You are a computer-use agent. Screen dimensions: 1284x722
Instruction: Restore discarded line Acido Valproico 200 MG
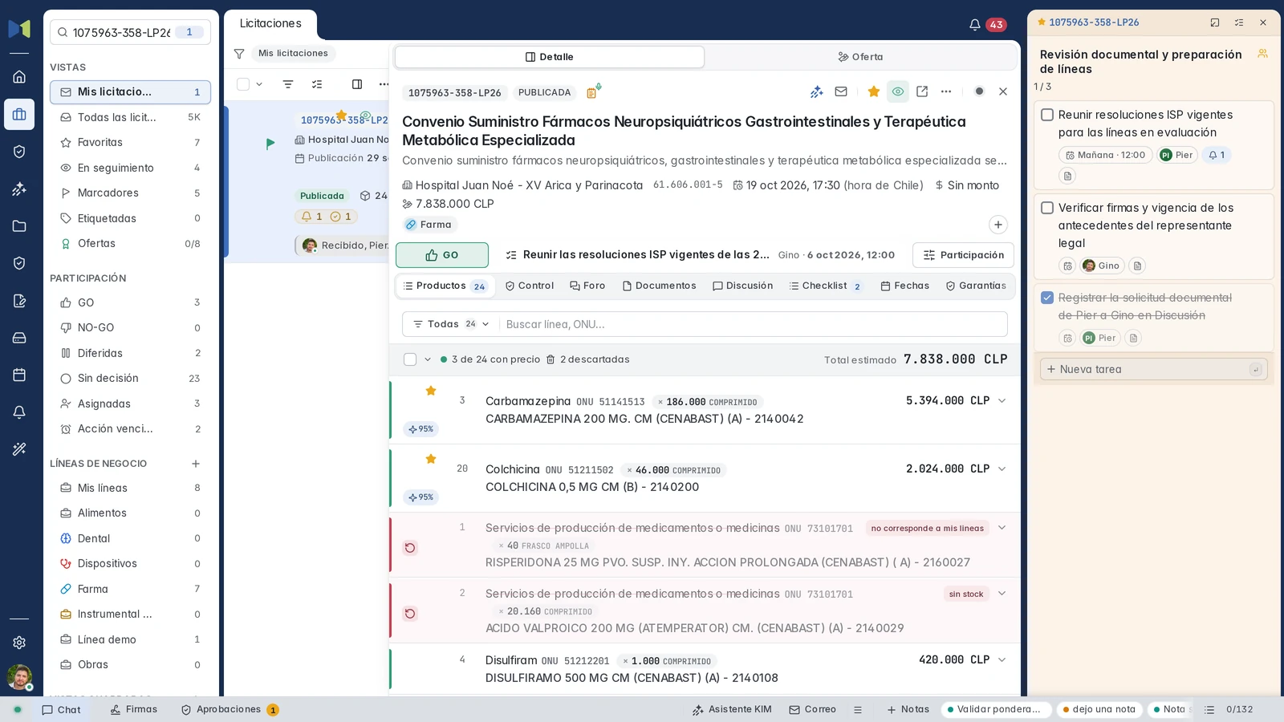[410, 614]
